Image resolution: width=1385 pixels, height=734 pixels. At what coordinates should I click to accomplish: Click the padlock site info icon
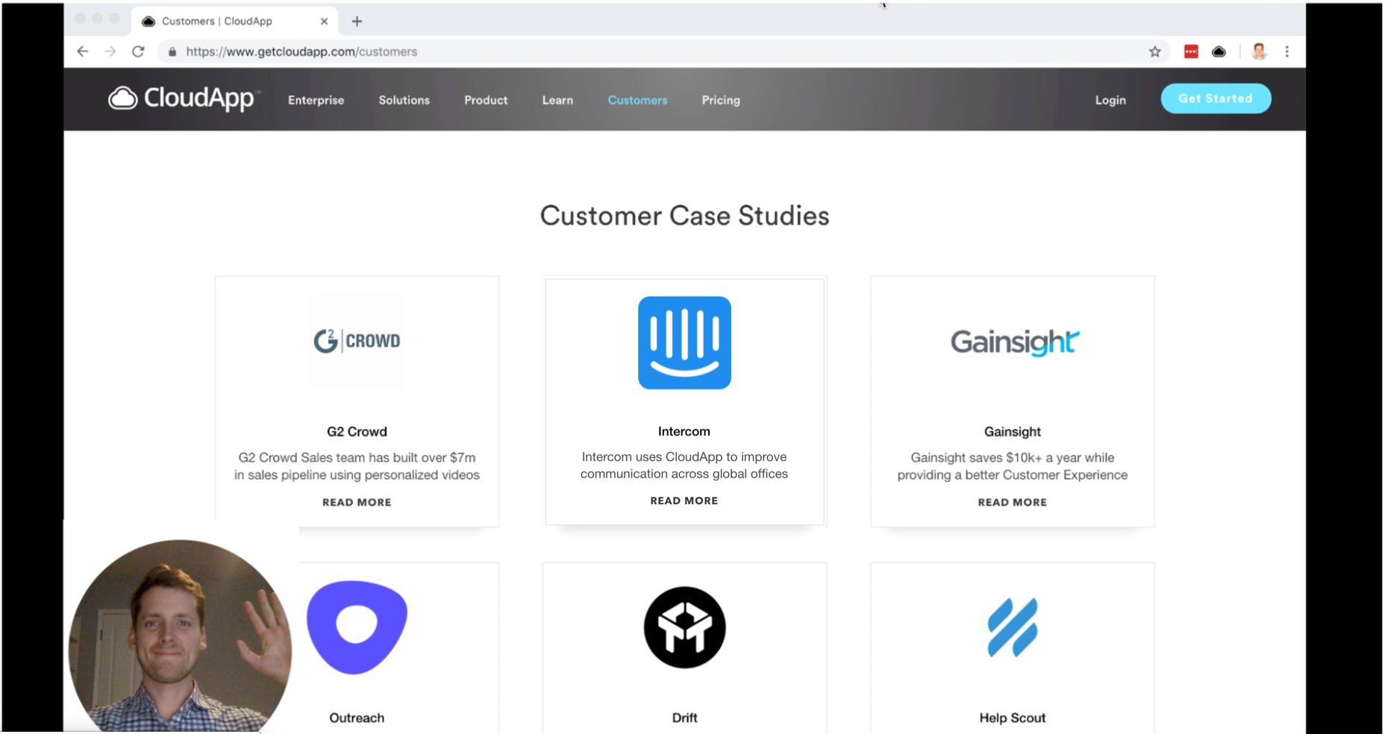(172, 51)
